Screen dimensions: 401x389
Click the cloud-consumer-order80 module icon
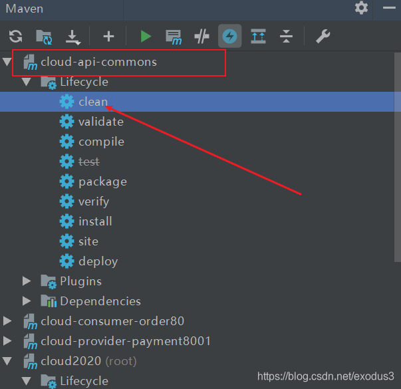(x=31, y=321)
